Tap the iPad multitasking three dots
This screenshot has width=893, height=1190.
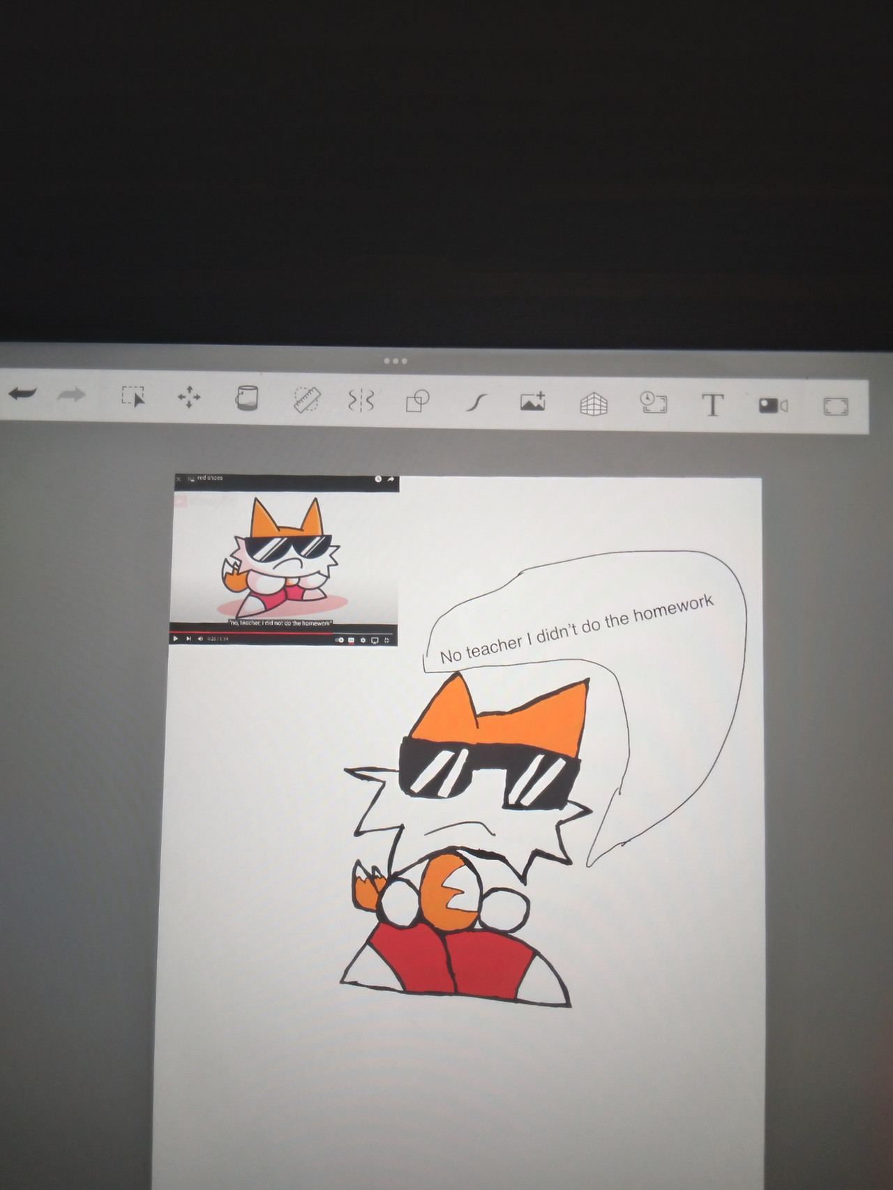[396, 361]
